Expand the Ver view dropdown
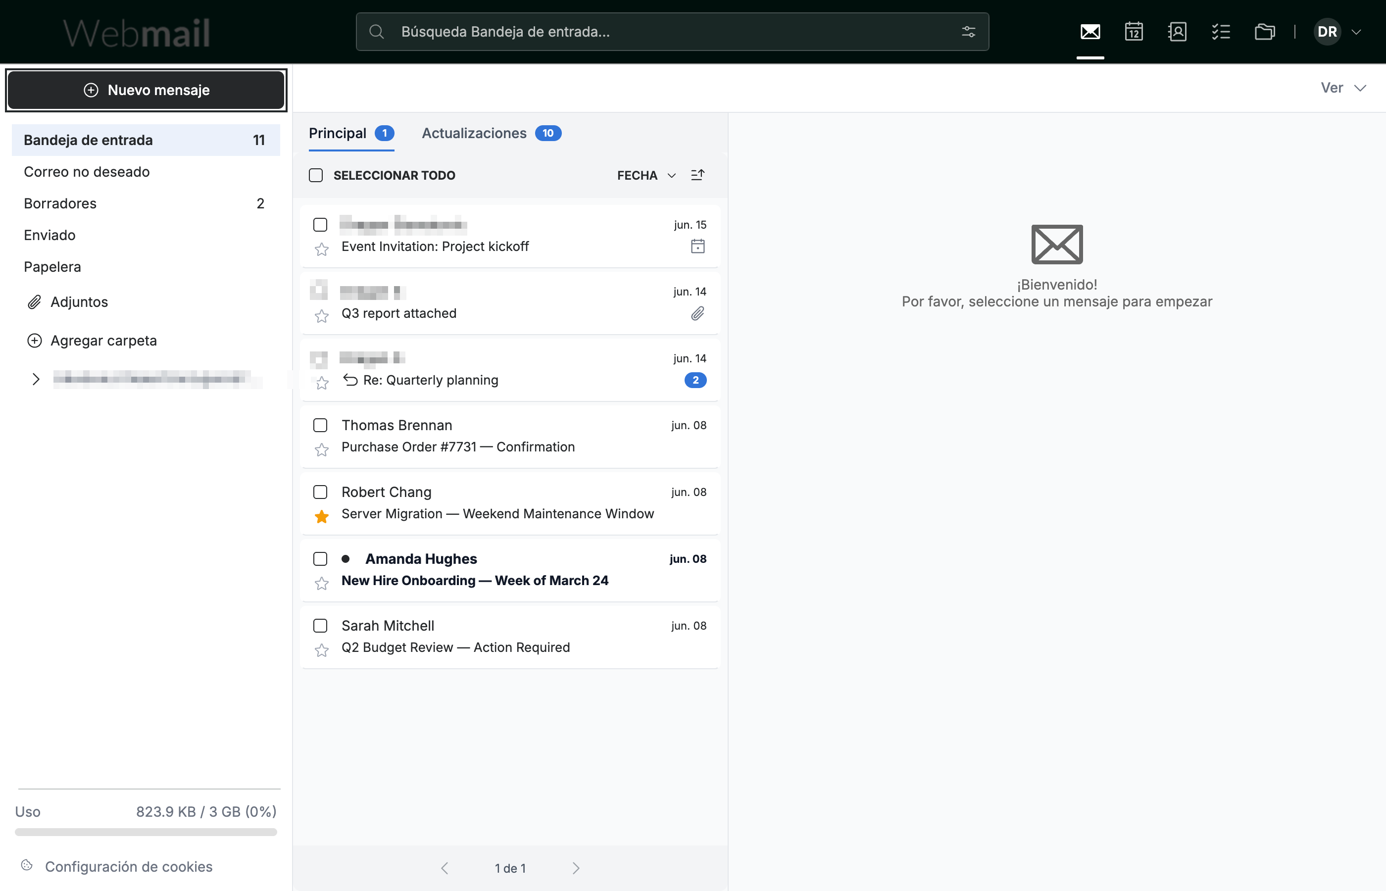The width and height of the screenshot is (1386, 891). click(x=1343, y=88)
